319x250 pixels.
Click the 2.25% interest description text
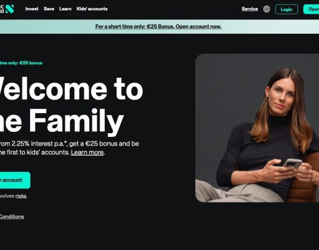point(69,148)
